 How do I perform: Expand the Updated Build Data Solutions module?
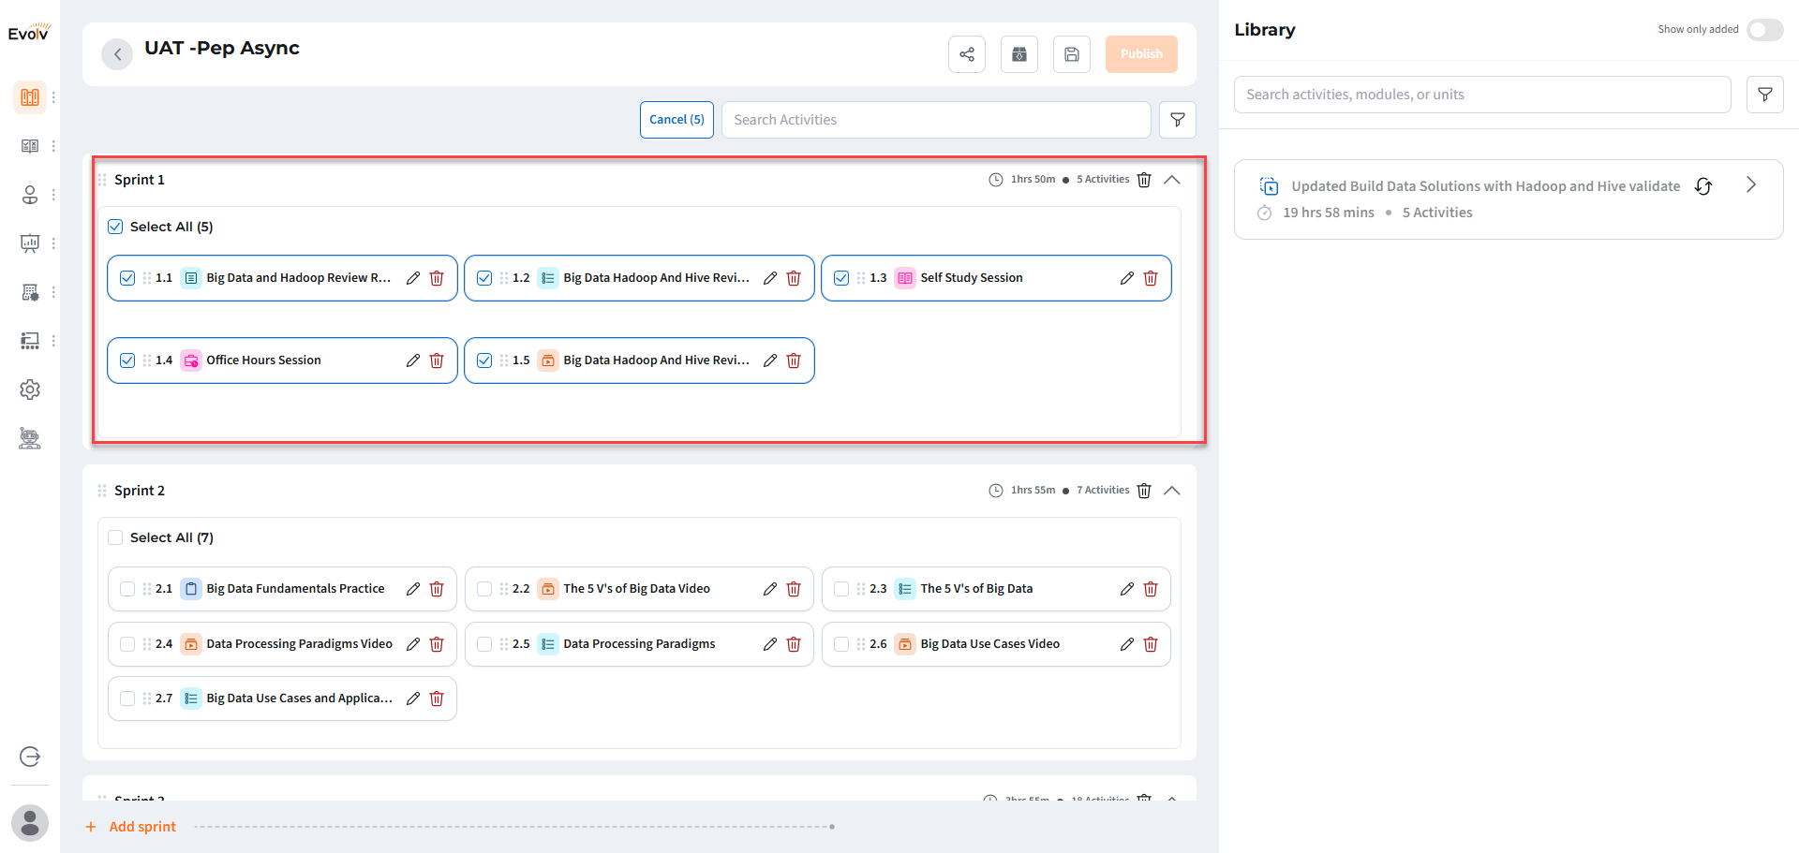coord(1751,185)
